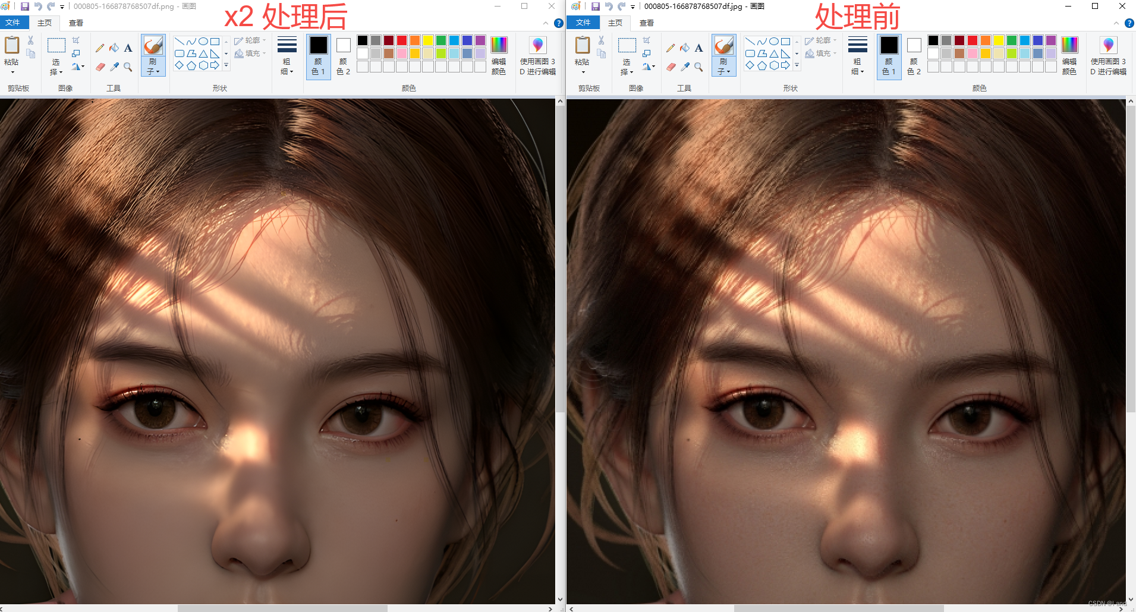Activate Color 1 in left window
The width and height of the screenshot is (1136, 612).
318,56
